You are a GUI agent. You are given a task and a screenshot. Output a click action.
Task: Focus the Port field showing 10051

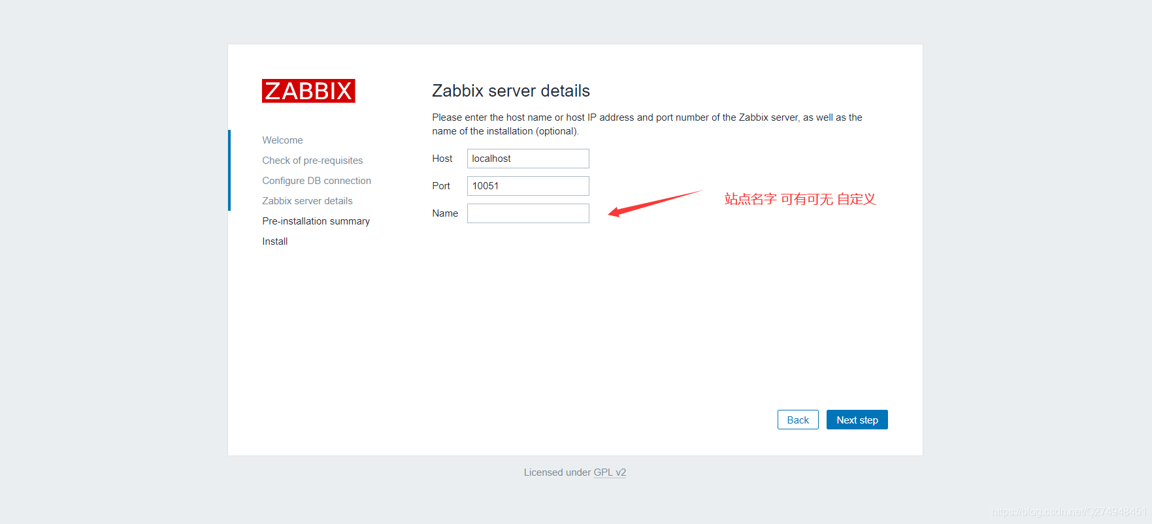(528, 186)
